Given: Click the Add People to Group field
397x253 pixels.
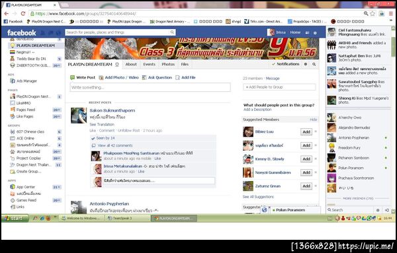Looking at the screenshot, I should tap(279, 87).
